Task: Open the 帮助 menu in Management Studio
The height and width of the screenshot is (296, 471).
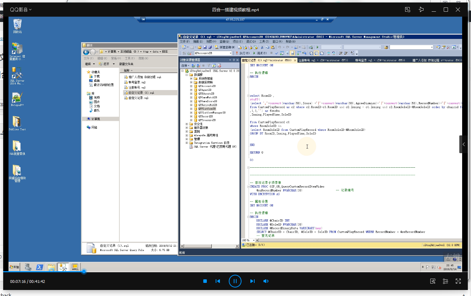Action: [290, 41]
